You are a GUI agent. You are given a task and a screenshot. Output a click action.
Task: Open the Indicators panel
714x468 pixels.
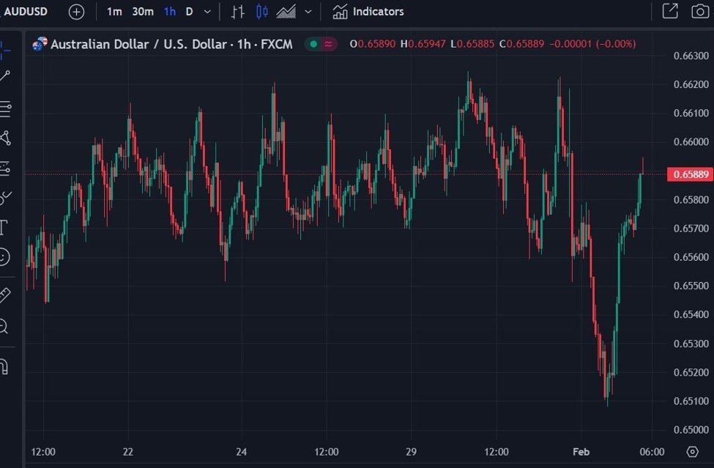(x=368, y=12)
